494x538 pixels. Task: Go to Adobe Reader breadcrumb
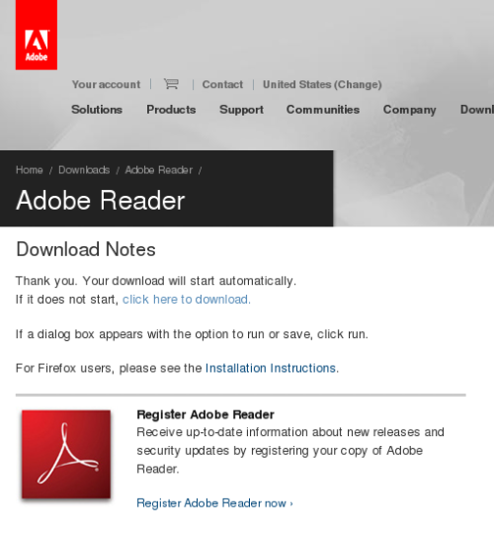pyautogui.click(x=159, y=170)
